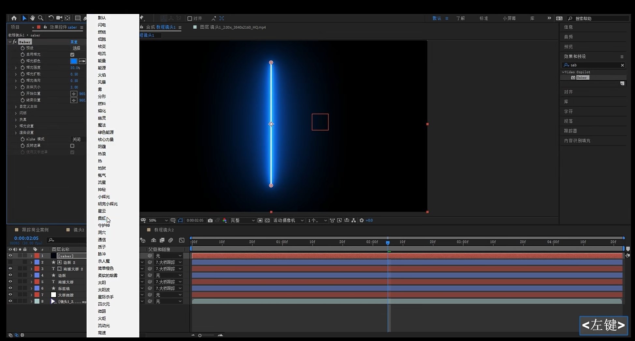The width and height of the screenshot is (635, 341).
Task: Select the Rotation tool
Action: pyautogui.click(x=51, y=18)
